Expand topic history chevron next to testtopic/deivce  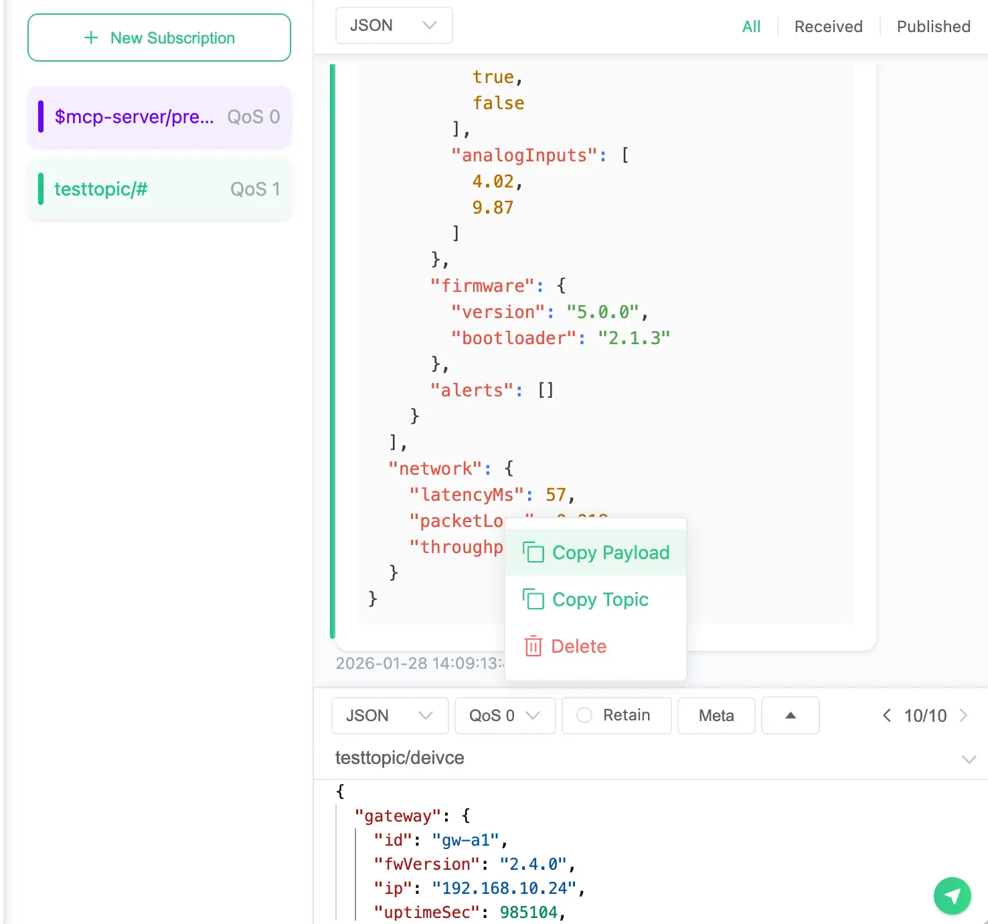tap(969, 759)
